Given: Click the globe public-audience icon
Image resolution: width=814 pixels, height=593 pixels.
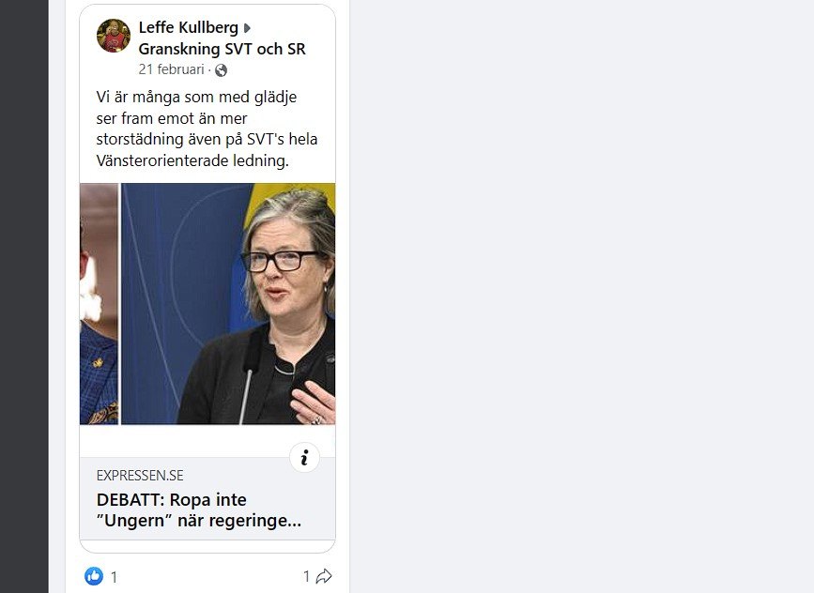Looking at the screenshot, I should click(222, 70).
